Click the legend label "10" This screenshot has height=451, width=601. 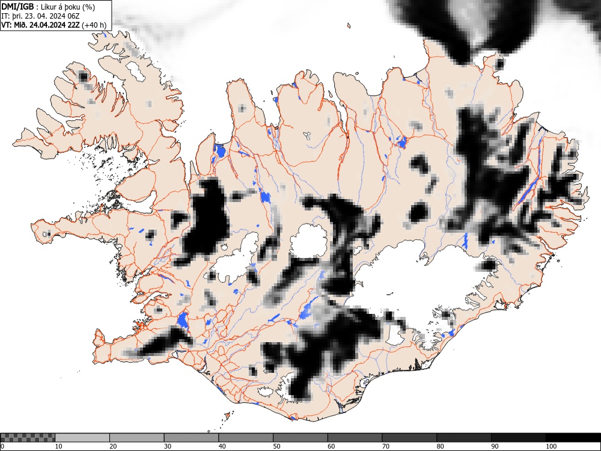tap(59, 446)
